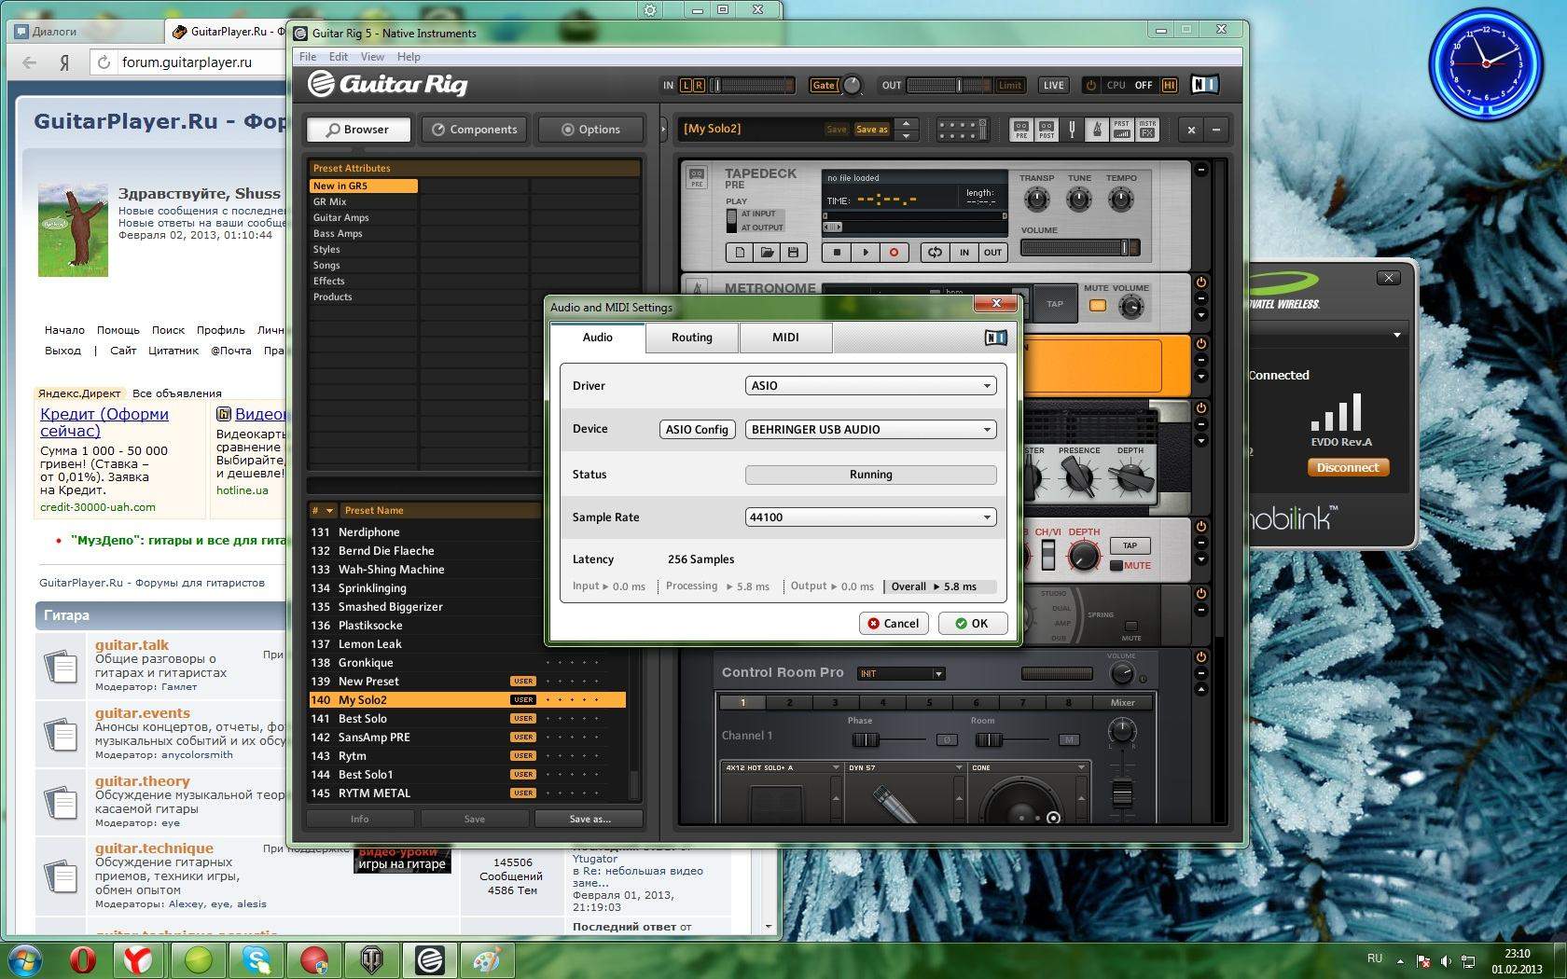
Task: Toggle the Tuner in the rack toolbar
Action: click(1072, 130)
